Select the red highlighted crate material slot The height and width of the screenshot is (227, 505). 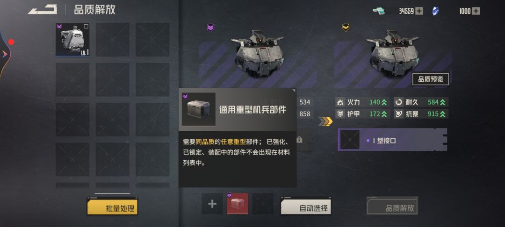tap(238, 204)
